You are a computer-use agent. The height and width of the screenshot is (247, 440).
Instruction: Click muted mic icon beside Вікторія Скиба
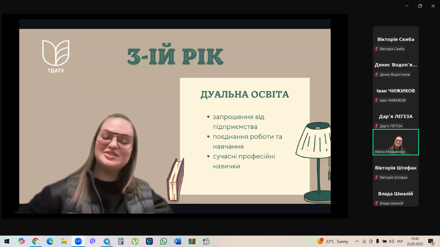point(376,49)
